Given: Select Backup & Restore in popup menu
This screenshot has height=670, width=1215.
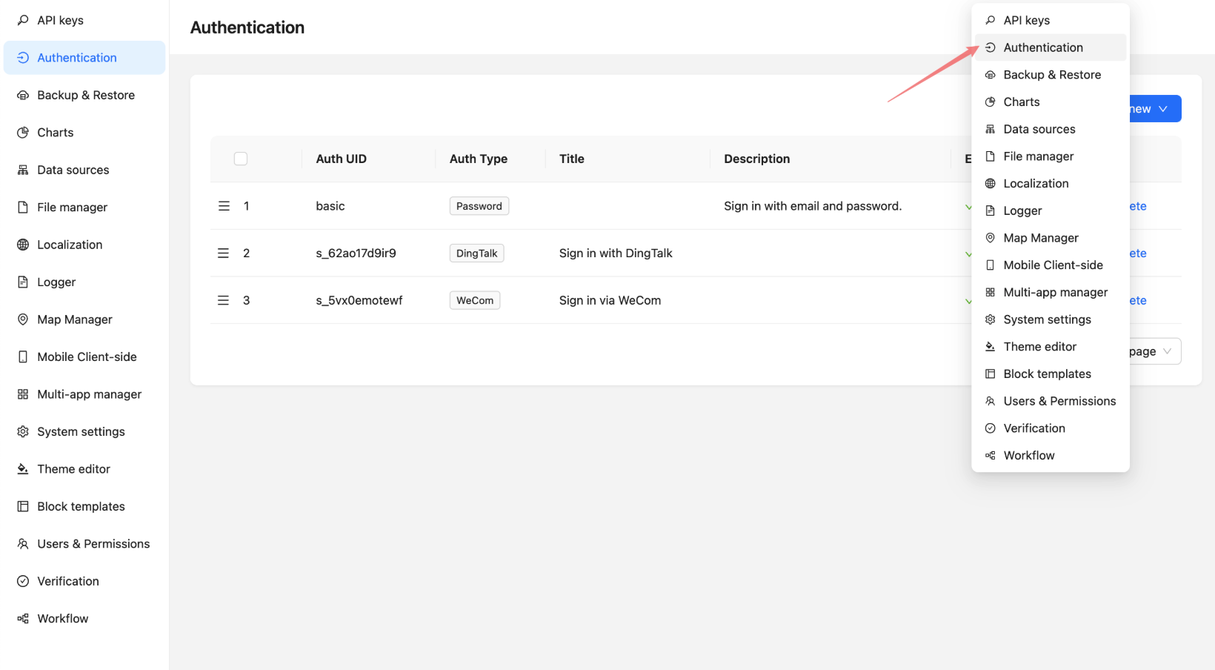Looking at the screenshot, I should [x=1051, y=75].
